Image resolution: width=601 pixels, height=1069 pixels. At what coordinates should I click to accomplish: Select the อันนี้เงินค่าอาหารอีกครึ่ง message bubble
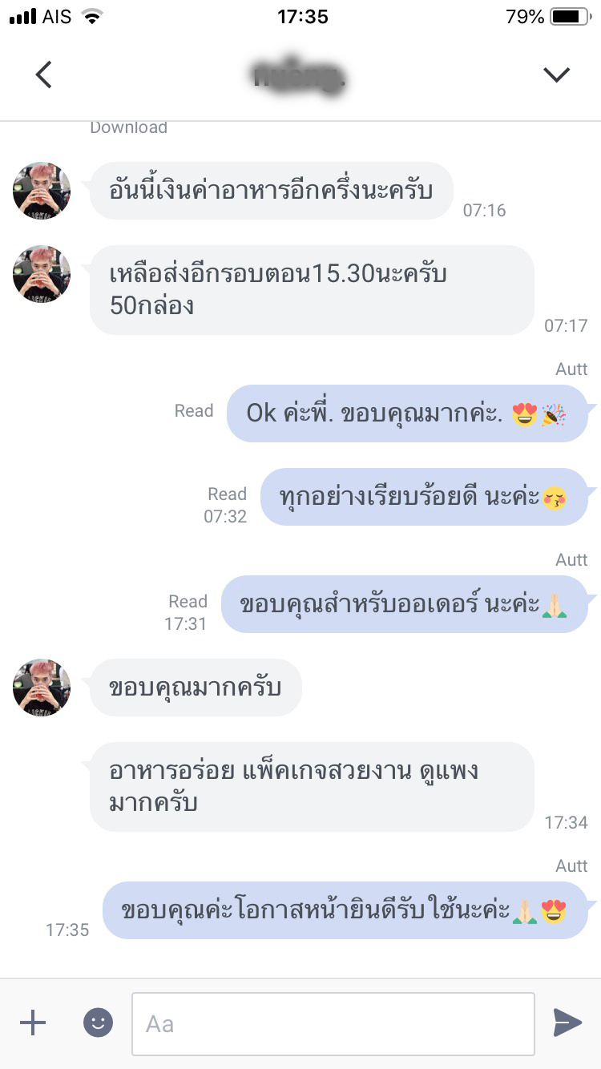[x=271, y=191]
